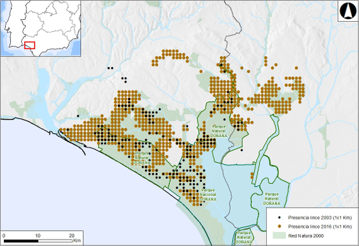Select the Presencia lince 2003 legend label
Viewport: 359px width, 246px height.
point(320,218)
